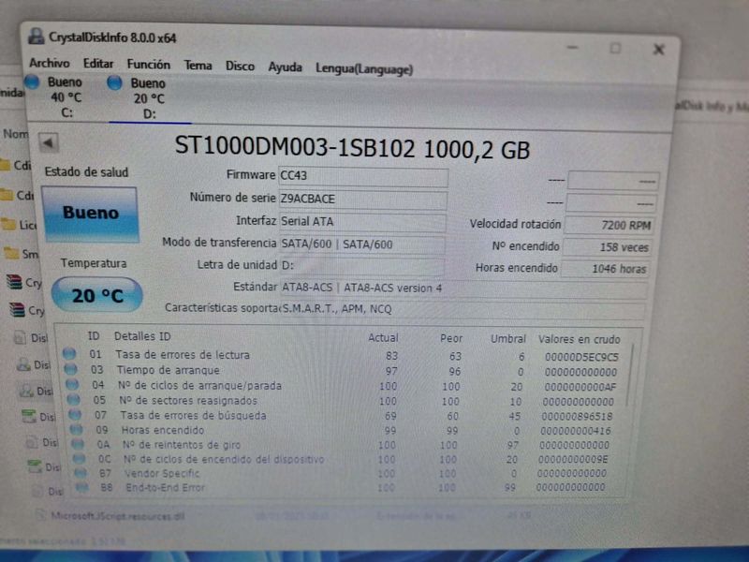Click status icon for attribute 07
The width and height of the screenshot is (749, 562).
[75, 414]
